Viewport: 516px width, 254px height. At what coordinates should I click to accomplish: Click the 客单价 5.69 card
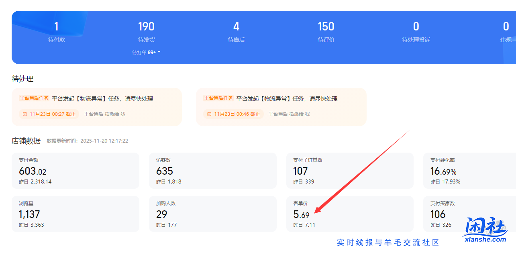coord(350,214)
